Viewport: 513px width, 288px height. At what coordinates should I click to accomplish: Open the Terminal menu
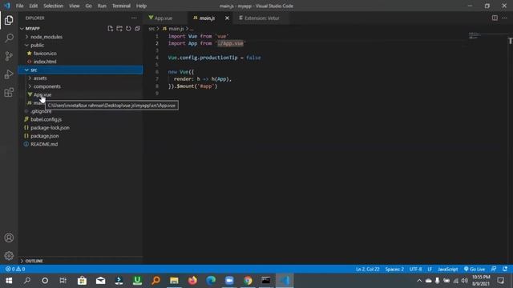click(x=121, y=6)
